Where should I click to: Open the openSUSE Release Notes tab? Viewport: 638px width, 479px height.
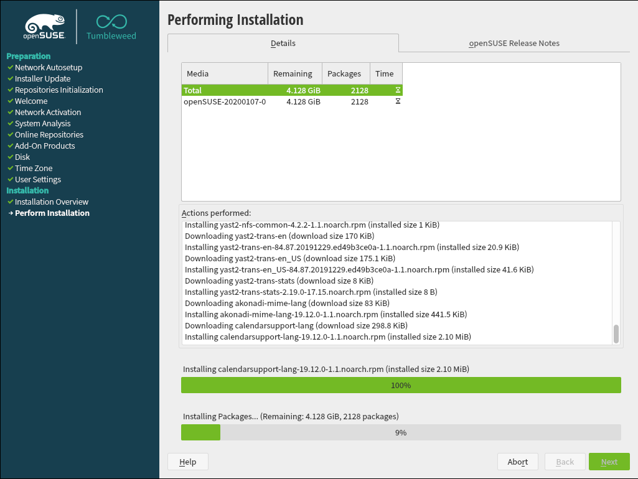click(514, 44)
